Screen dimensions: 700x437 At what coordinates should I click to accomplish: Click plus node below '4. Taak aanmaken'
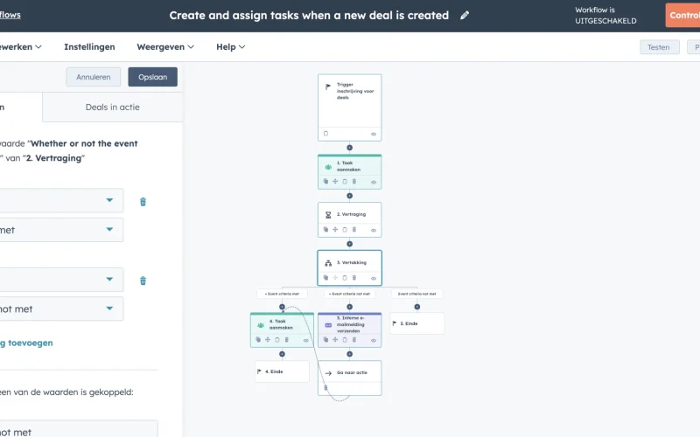pyautogui.click(x=282, y=354)
